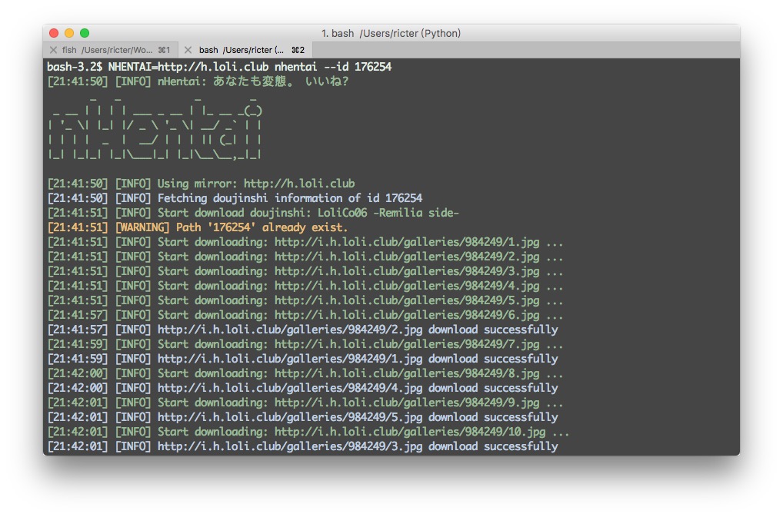This screenshot has height=517, width=783.
Task: Click the red close window button
Action: point(54,33)
